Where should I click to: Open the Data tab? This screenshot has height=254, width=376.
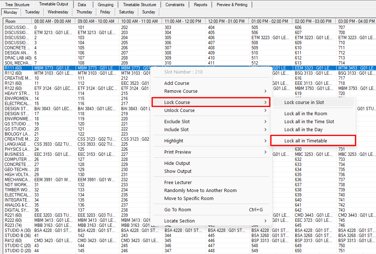pyautogui.click(x=82, y=5)
